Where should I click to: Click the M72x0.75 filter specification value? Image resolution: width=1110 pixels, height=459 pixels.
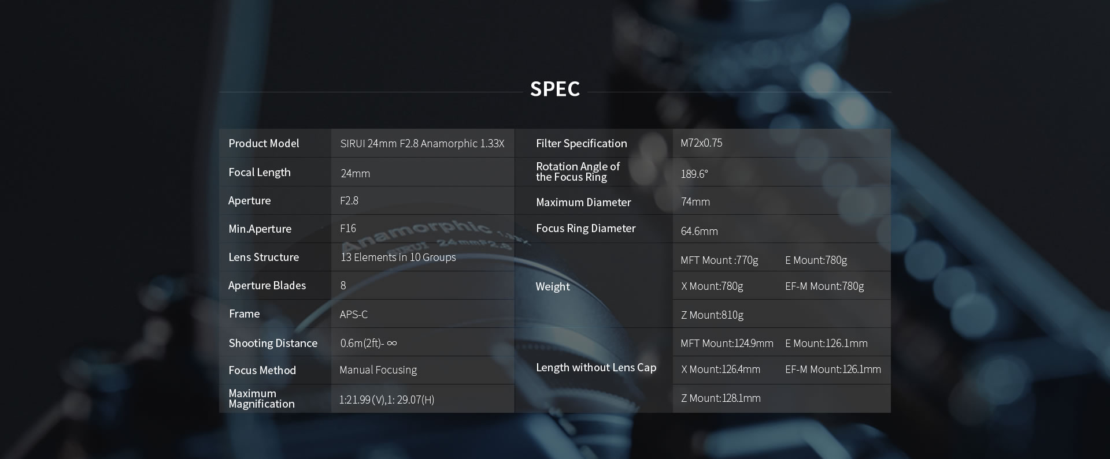(701, 143)
